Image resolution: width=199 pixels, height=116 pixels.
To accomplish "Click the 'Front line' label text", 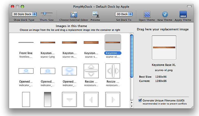I will pos(26,53).
